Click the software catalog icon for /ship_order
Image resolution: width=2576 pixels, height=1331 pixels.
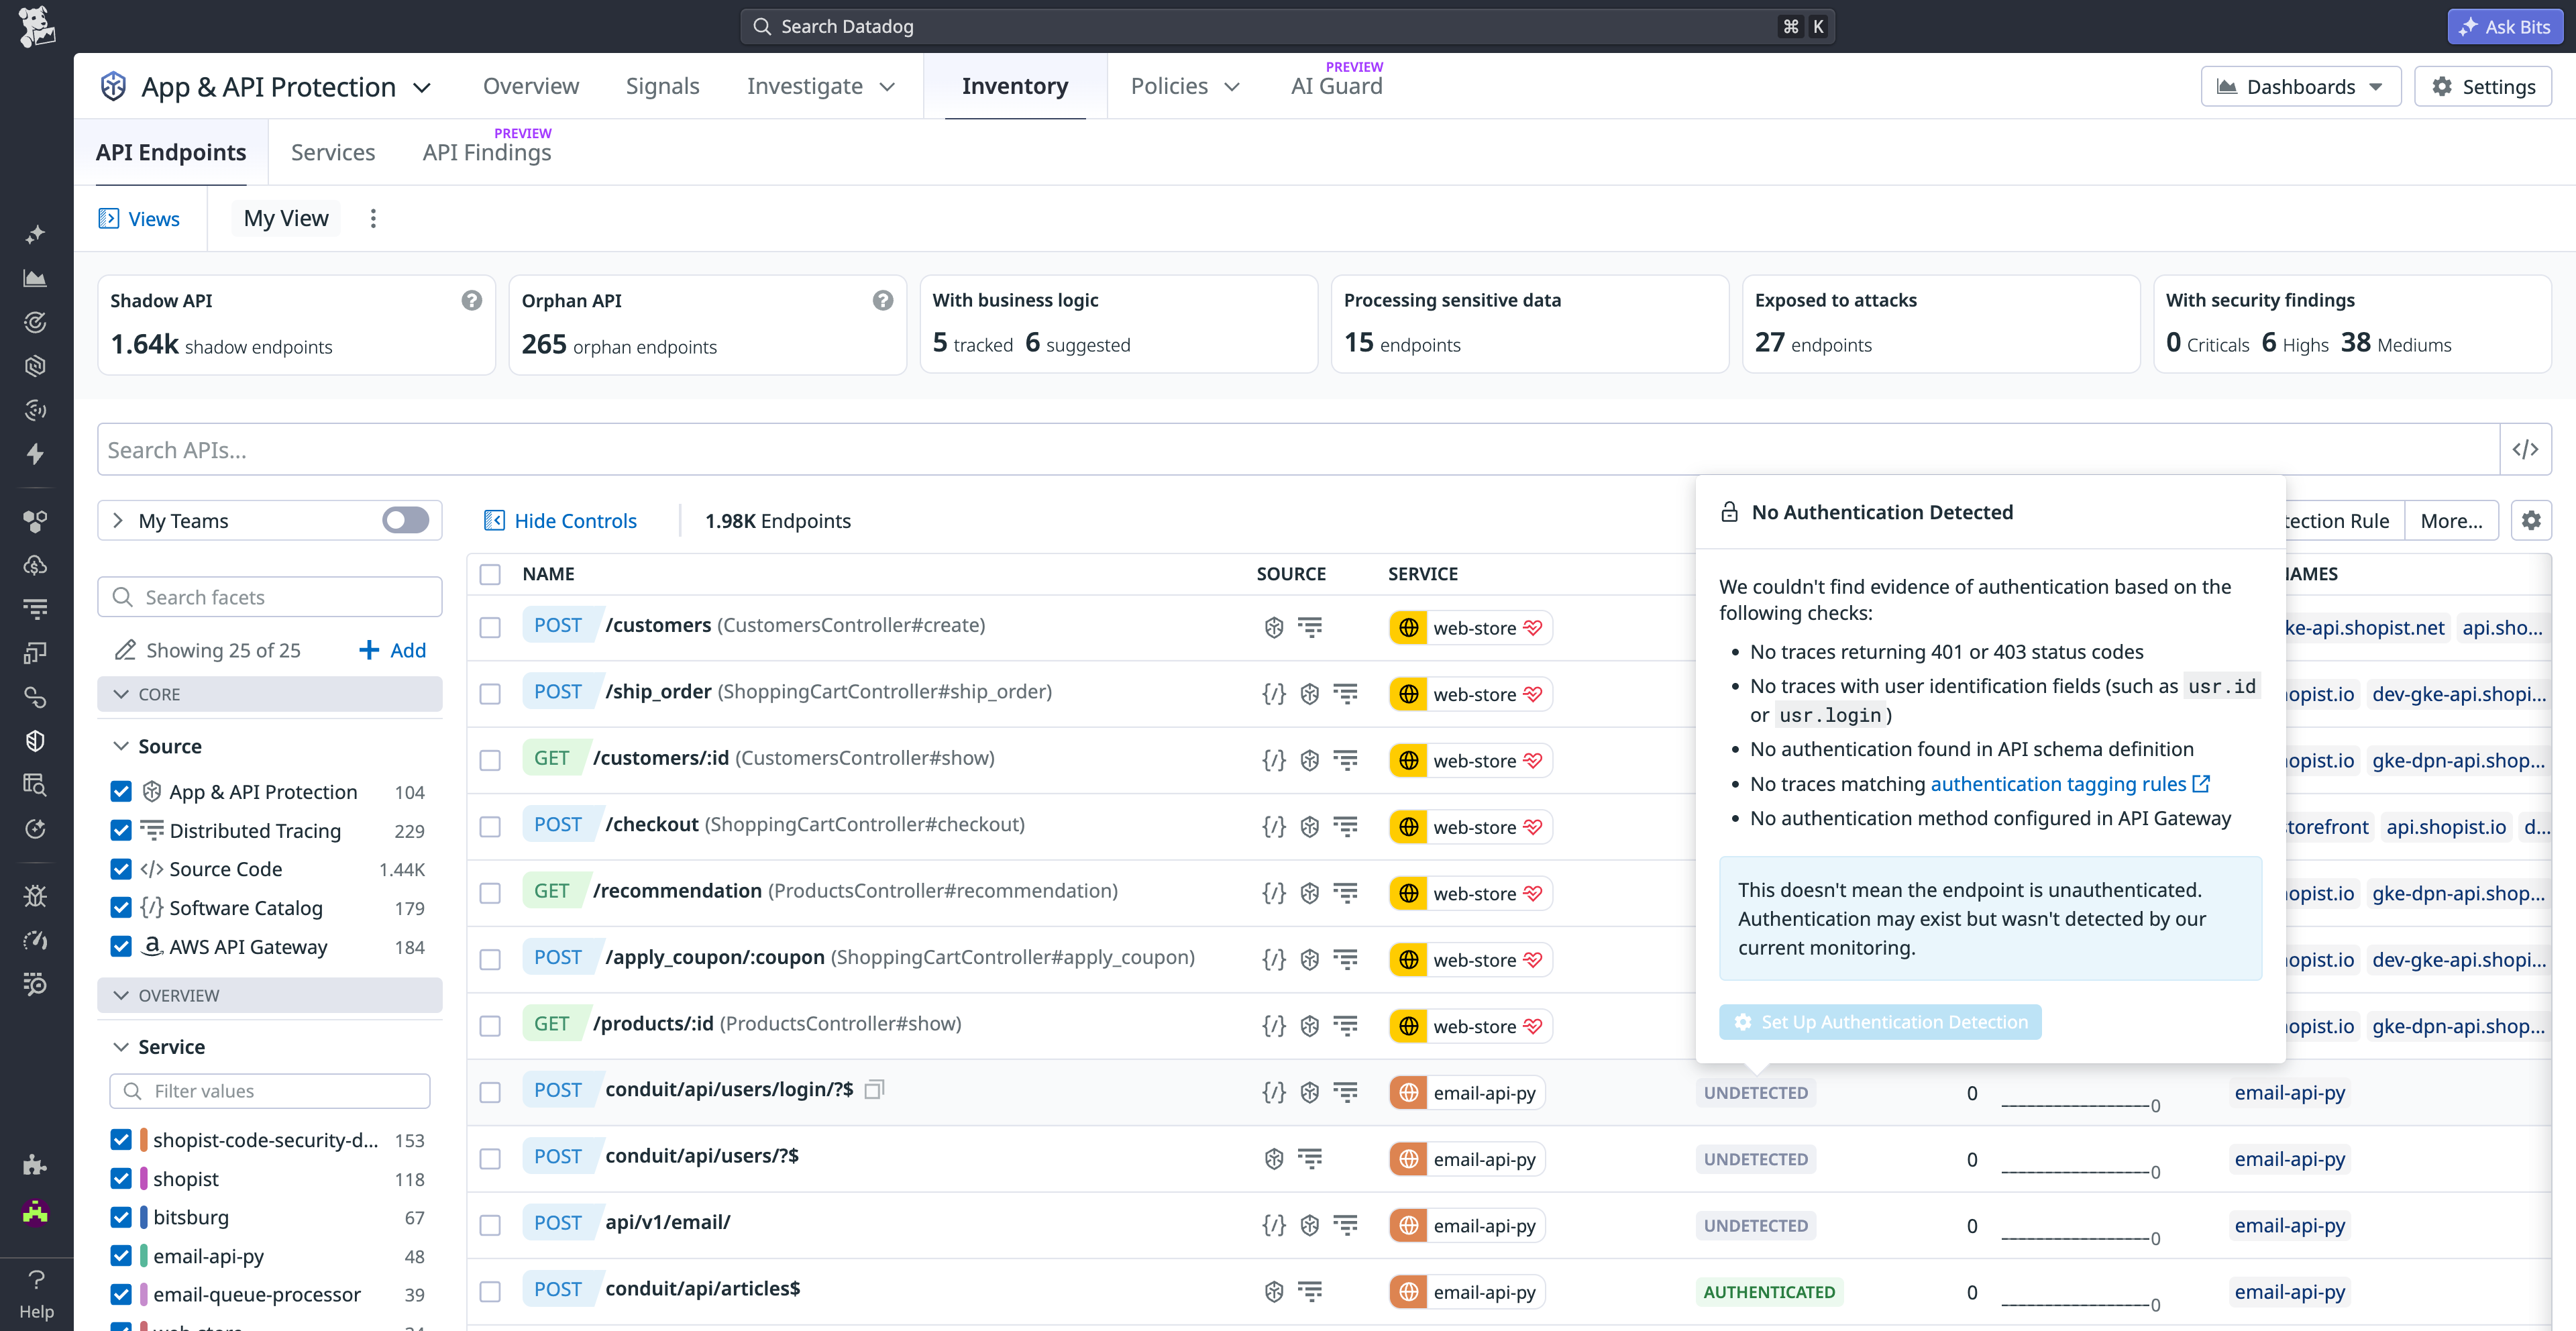1273,694
